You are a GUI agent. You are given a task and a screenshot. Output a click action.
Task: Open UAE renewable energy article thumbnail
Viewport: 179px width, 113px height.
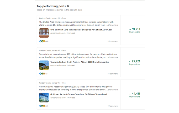pos(44,33)
